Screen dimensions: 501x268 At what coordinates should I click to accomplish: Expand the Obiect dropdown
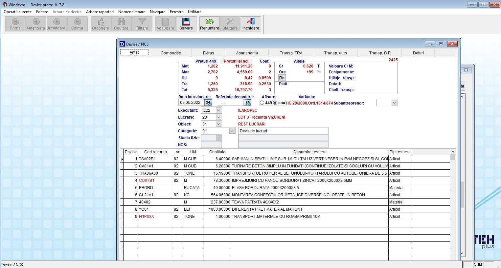point(218,124)
